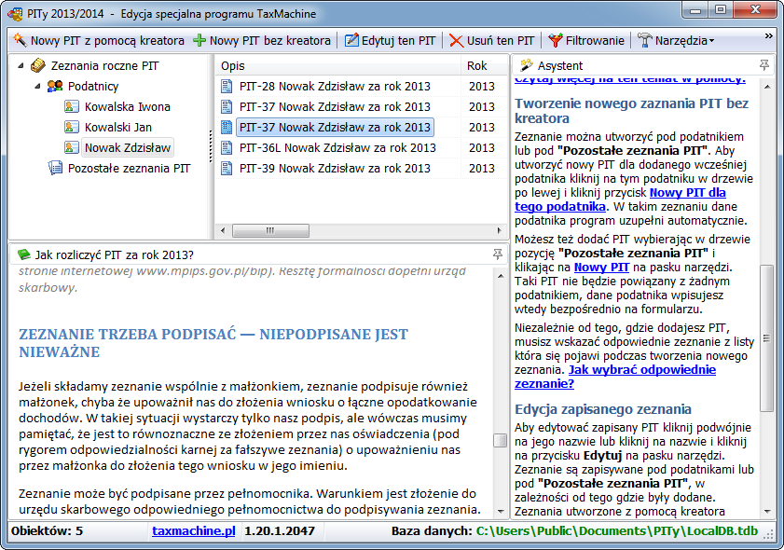Select Kowalski Jan in taxpayer tree
This screenshot has width=784, height=550.
[118, 127]
